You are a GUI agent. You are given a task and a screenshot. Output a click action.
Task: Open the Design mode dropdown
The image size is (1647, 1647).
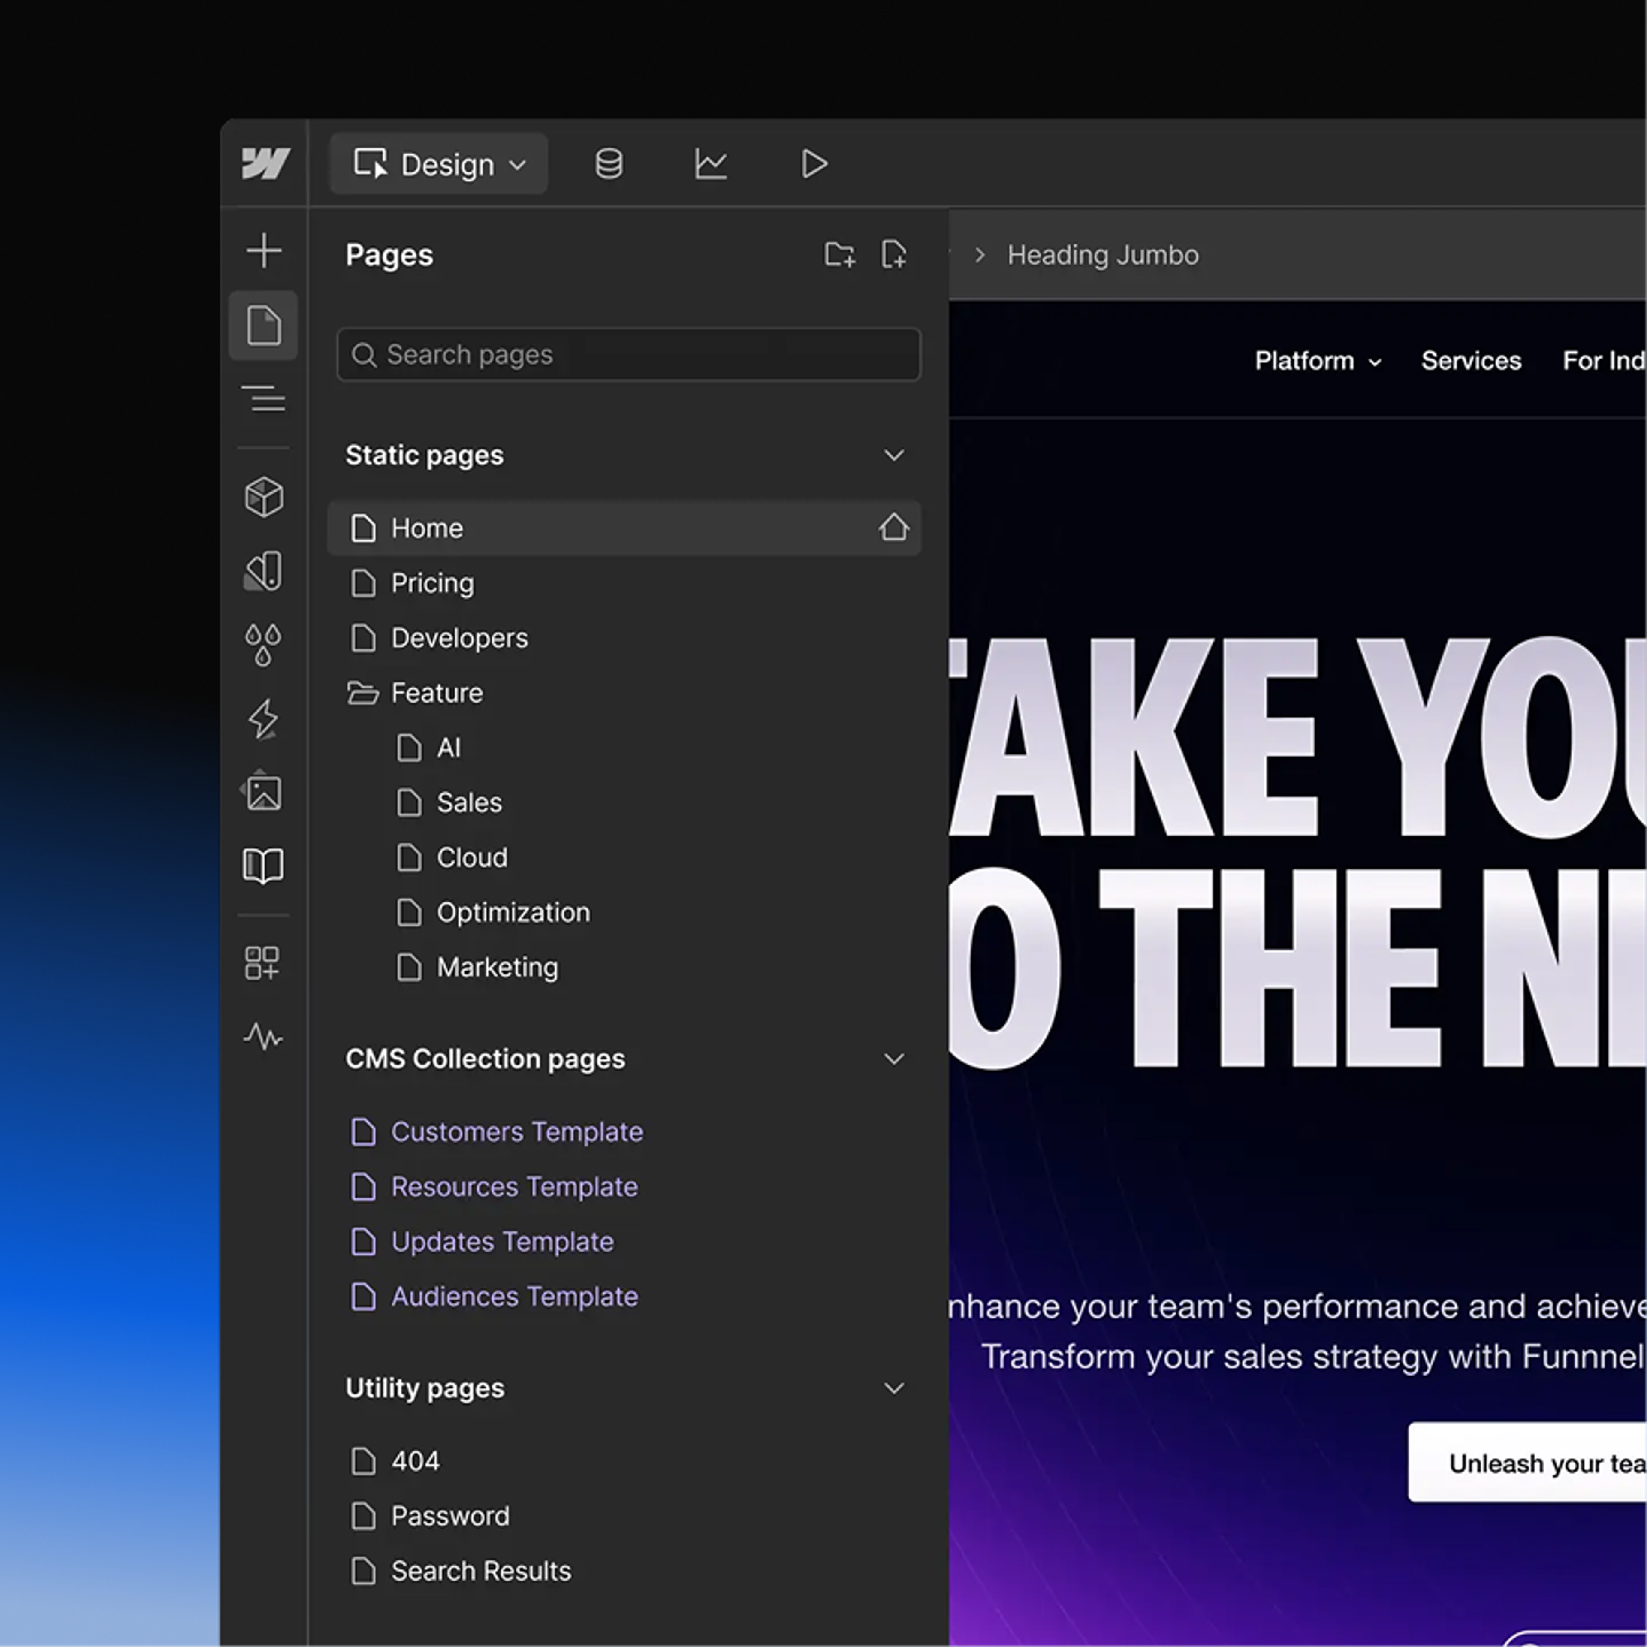pos(439,164)
